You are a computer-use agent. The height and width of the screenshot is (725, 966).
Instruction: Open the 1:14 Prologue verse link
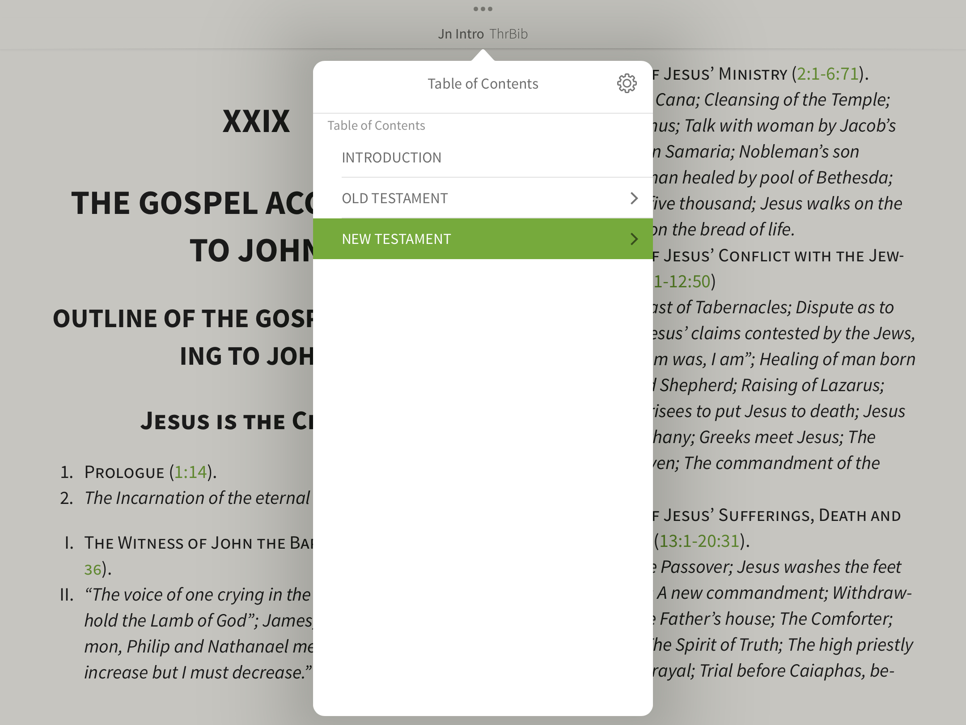tap(191, 472)
